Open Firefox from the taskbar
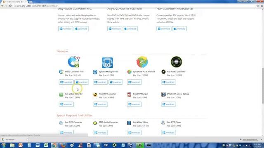Screen dimensions: 264x148 point(63,145)
